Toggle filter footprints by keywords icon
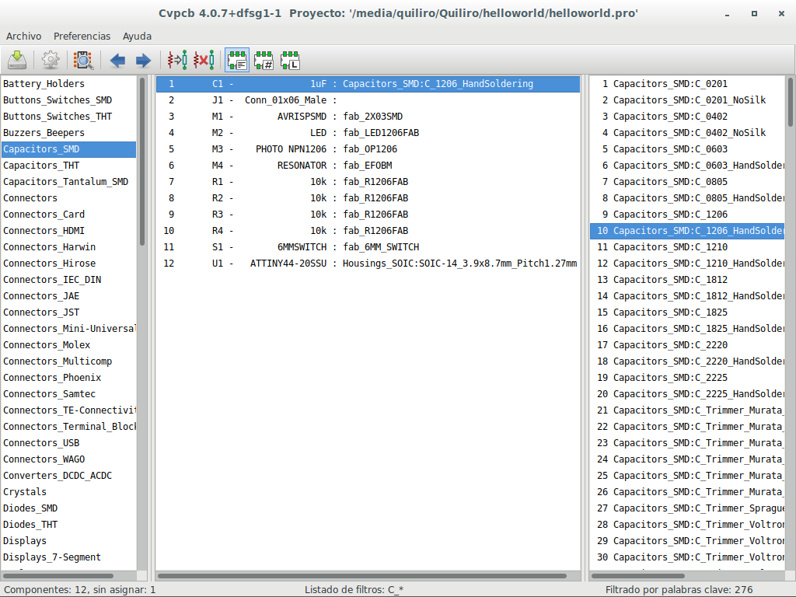 237,61
